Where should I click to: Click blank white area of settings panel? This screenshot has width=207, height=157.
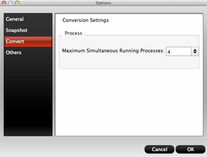(x=129, y=102)
